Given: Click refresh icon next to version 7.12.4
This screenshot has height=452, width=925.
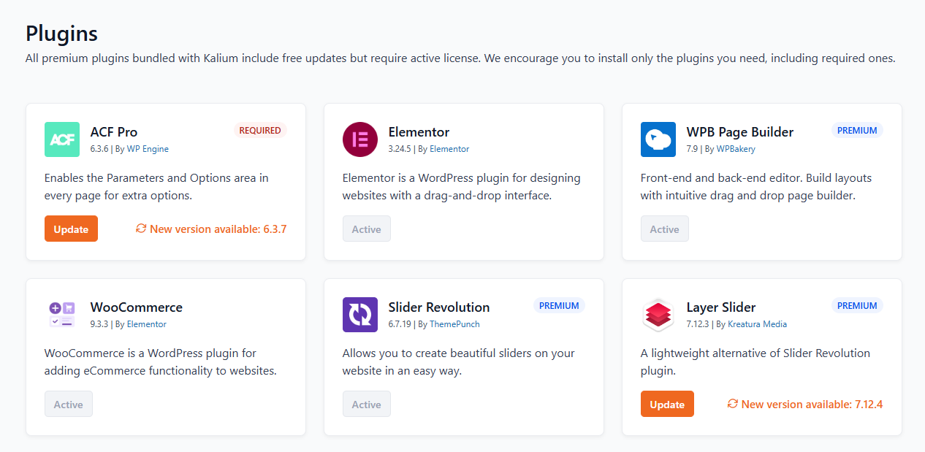Looking at the screenshot, I should pyautogui.click(x=733, y=404).
